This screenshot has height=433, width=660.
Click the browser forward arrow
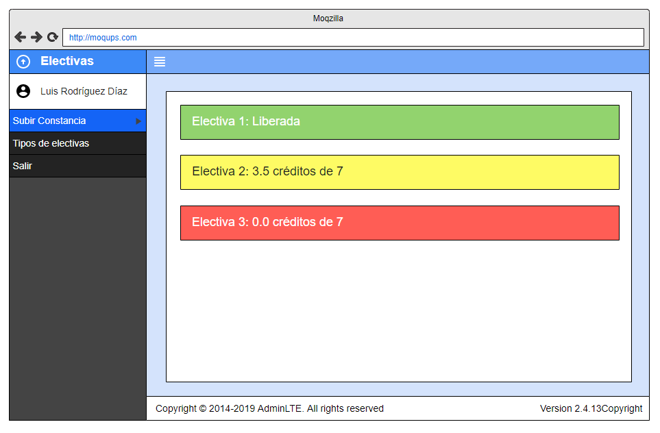(x=36, y=37)
